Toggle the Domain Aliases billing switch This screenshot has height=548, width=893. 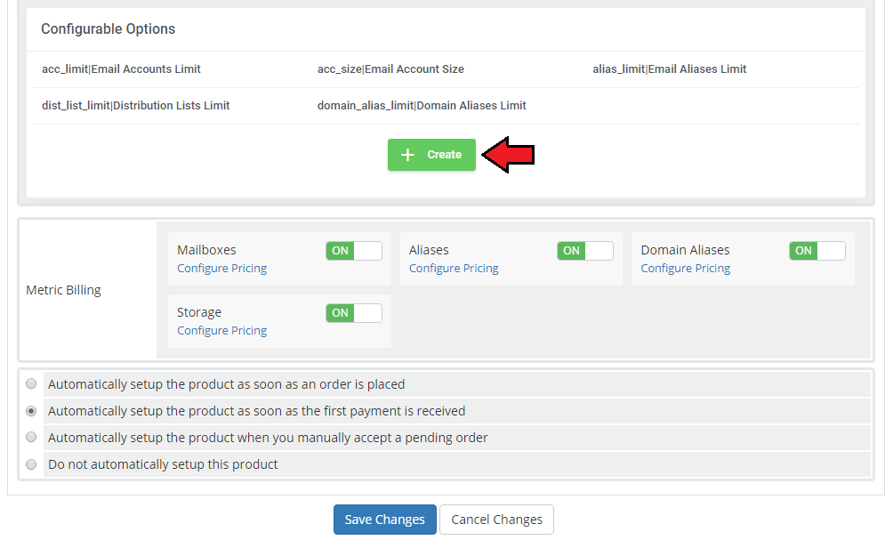(817, 251)
